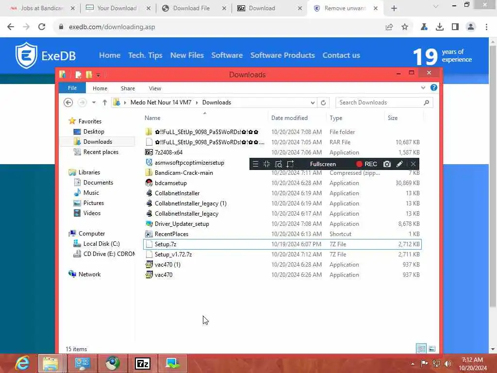Go up one folder level in Explorer
Image resolution: width=497 pixels, height=373 pixels.
(105, 102)
